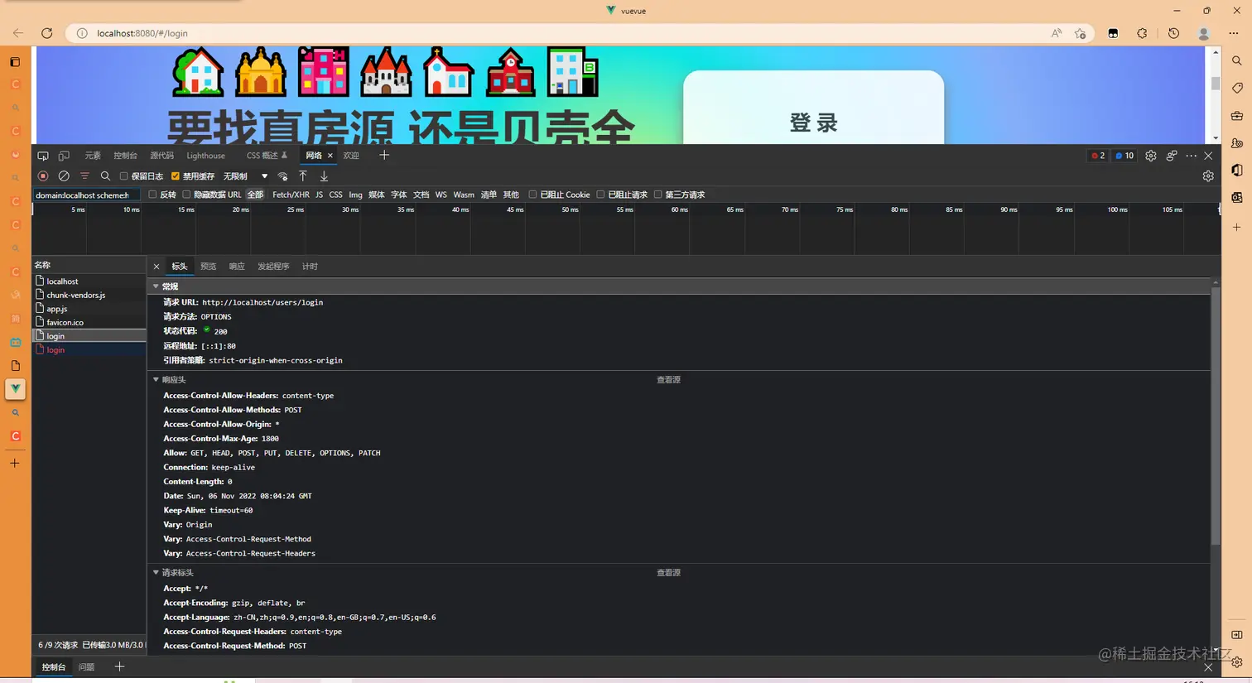This screenshot has height=683, width=1252.
Task: Open the CSS 概述 tab
Action: pos(267,156)
